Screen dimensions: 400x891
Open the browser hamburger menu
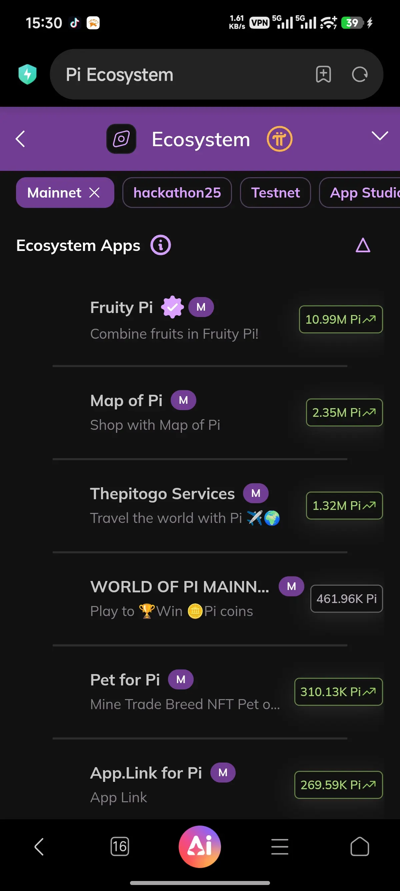click(x=280, y=846)
